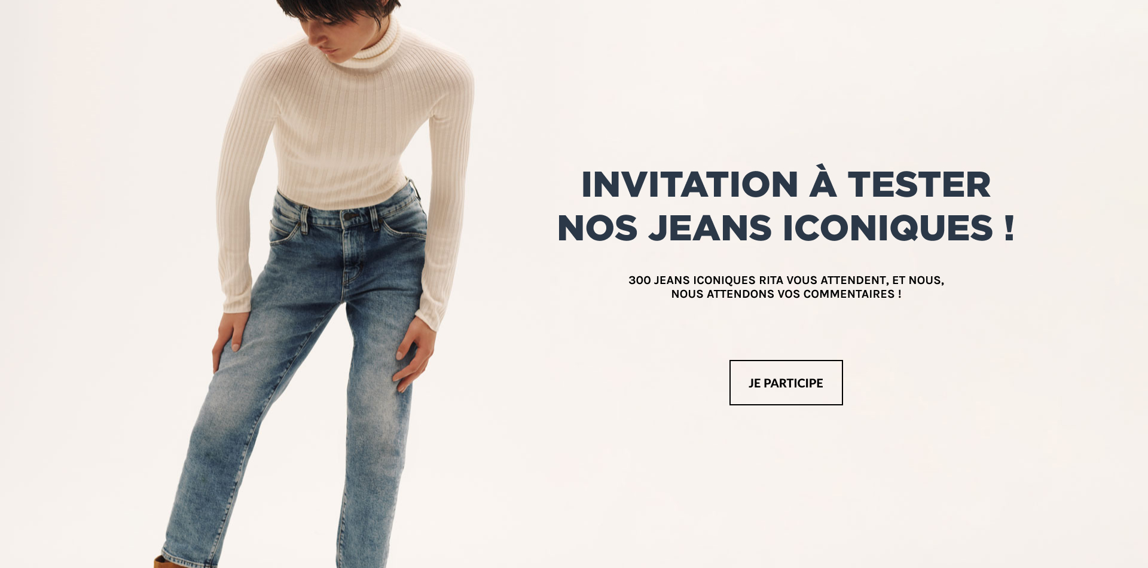Click the word 'ICONIQUES' in the large headline
Image resolution: width=1148 pixels, height=568 pixels.
click(x=888, y=228)
